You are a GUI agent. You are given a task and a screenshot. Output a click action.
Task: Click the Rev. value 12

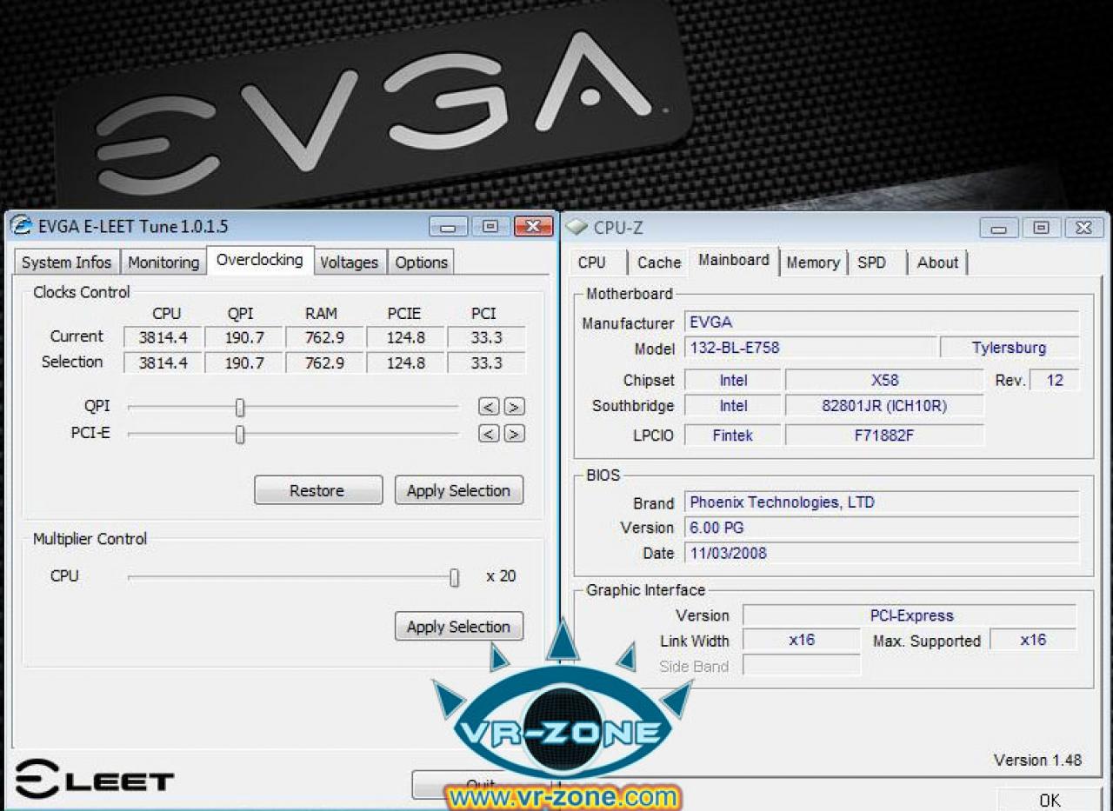[1055, 380]
